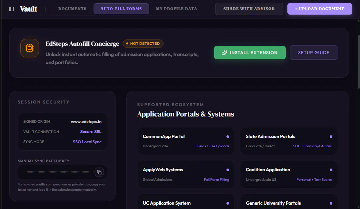The height and width of the screenshot is (209, 360).
Task: Select the Auto-Fill Forms tab
Action: (121, 9)
